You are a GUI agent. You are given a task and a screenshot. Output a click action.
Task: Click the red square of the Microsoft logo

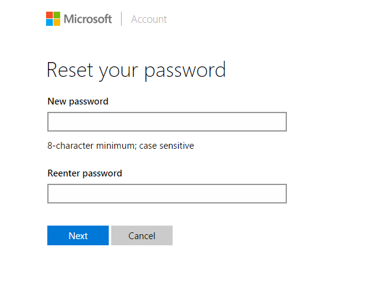click(x=49, y=15)
